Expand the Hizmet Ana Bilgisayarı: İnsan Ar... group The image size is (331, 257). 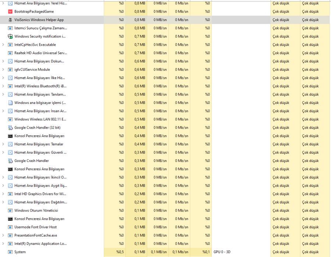3,111
